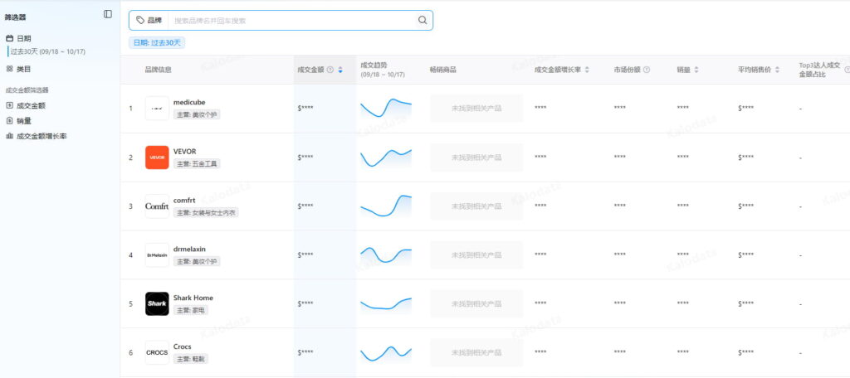Click the search magnifier icon

coord(423,21)
